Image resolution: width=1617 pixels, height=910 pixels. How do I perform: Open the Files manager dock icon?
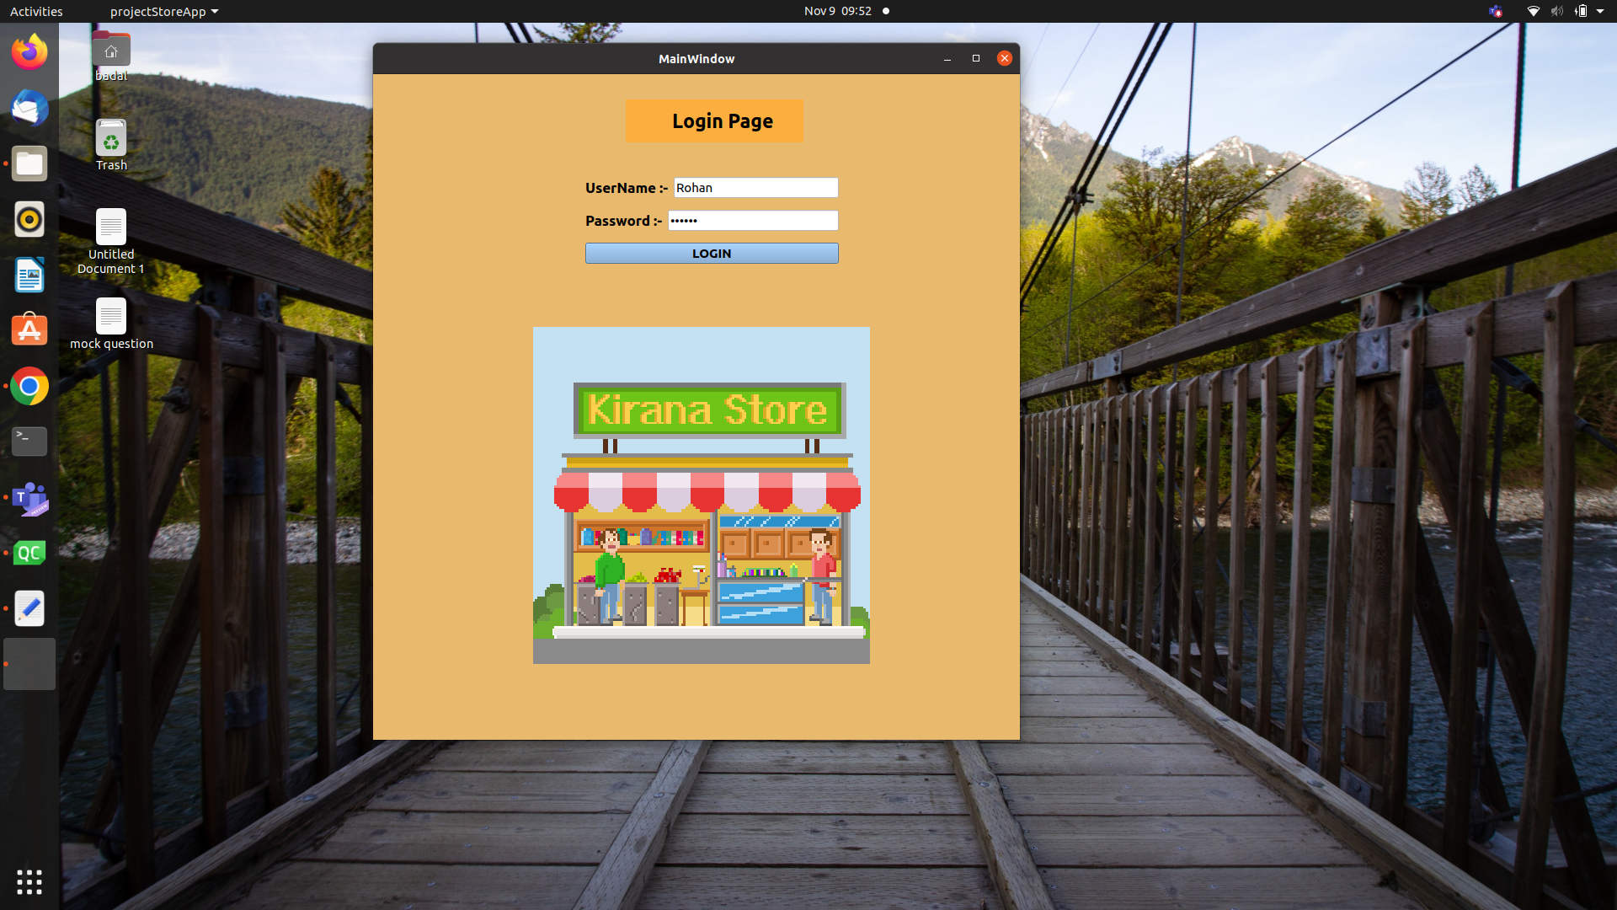(x=29, y=163)
